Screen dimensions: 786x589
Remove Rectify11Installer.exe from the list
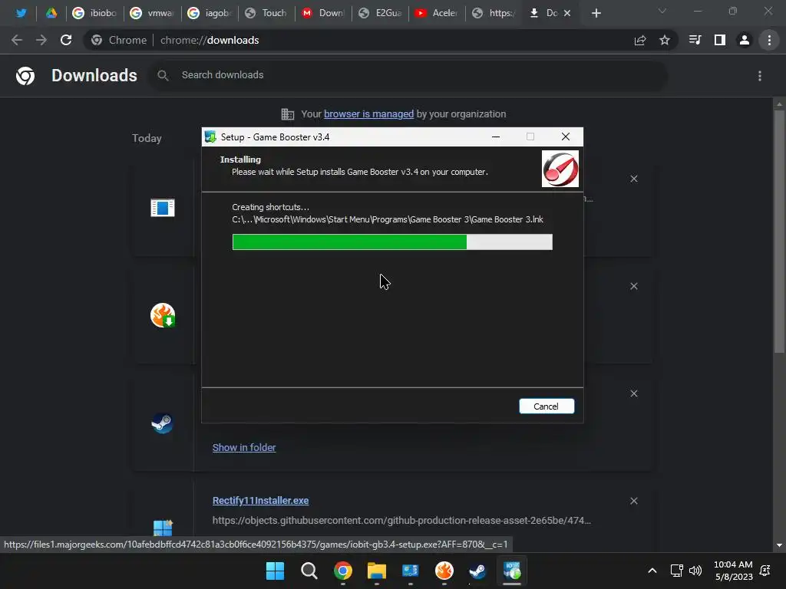633,501
